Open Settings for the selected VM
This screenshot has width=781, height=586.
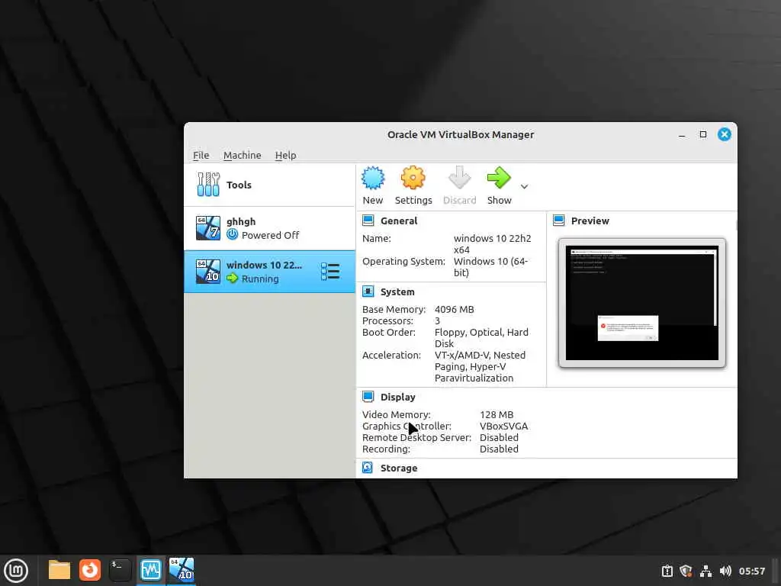(x=413, y=185)
